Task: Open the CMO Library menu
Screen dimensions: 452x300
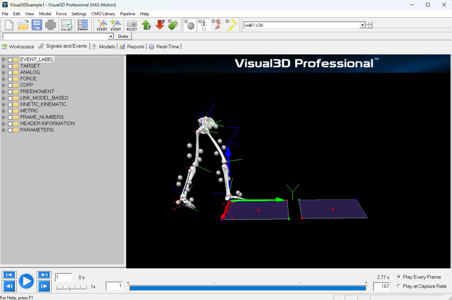Action: click(x=103, y=14)
